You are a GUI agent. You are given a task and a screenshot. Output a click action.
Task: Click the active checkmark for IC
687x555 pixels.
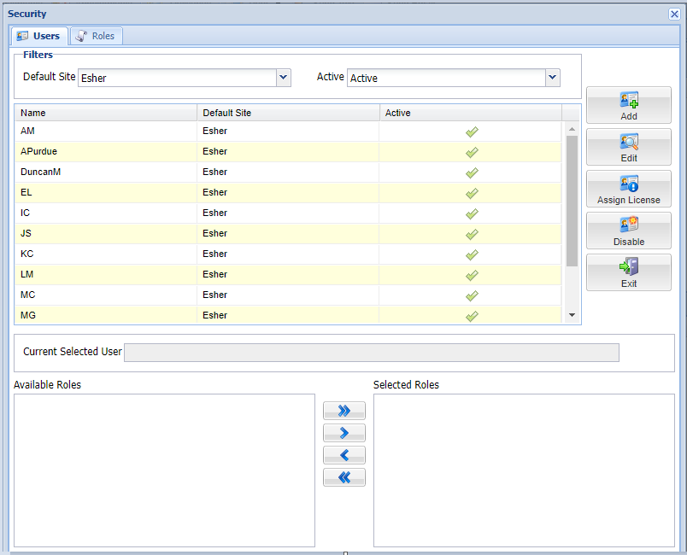click(x=472, y=213)
